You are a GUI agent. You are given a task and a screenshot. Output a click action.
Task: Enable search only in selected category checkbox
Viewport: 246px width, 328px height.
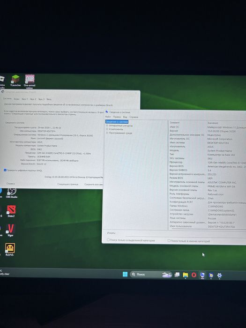[x=108, y=240]
